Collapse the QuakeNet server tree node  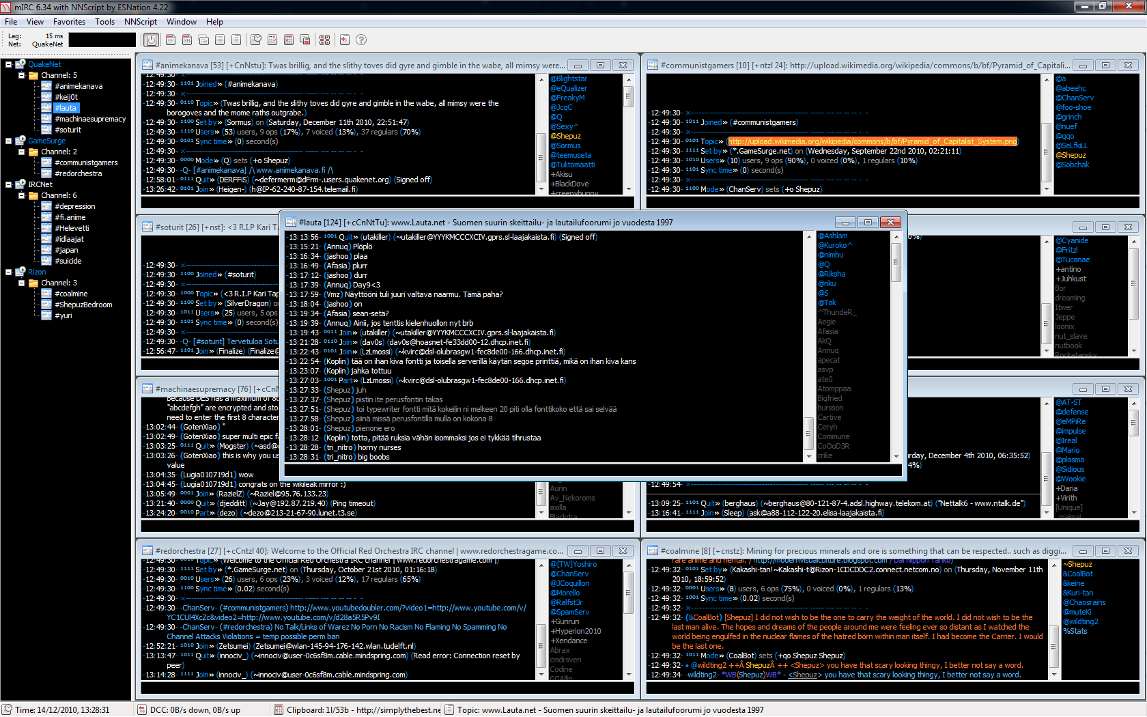pos(9,65)
